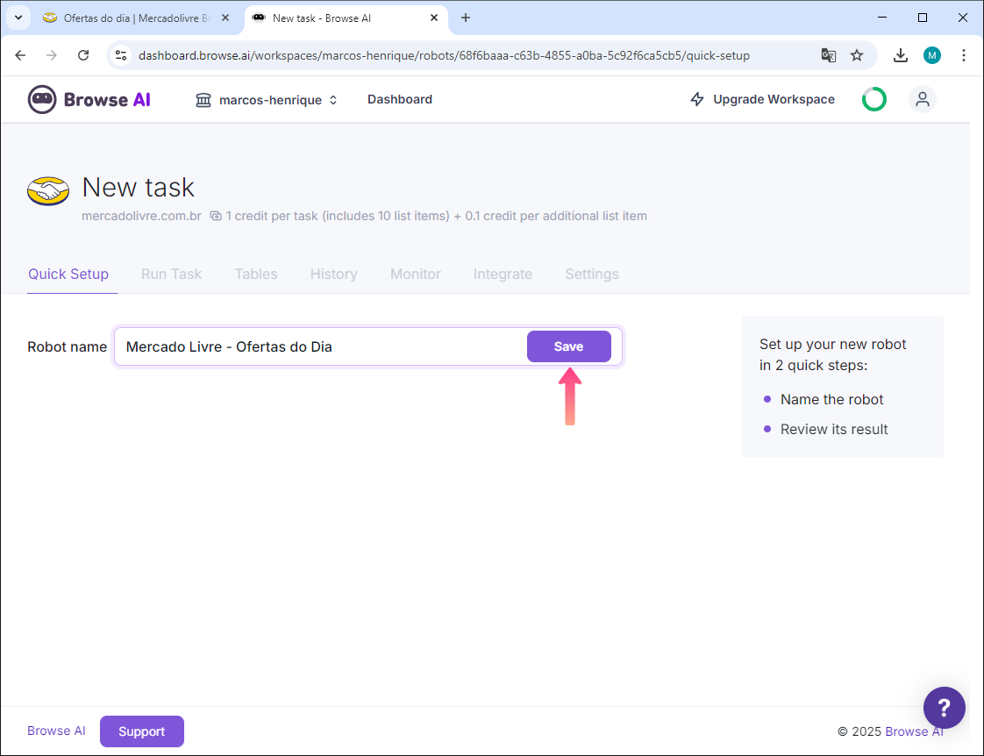
Task: Click the credit cost icon beside 1 credit
Action: pyautogui.click(x=215, y=216)
